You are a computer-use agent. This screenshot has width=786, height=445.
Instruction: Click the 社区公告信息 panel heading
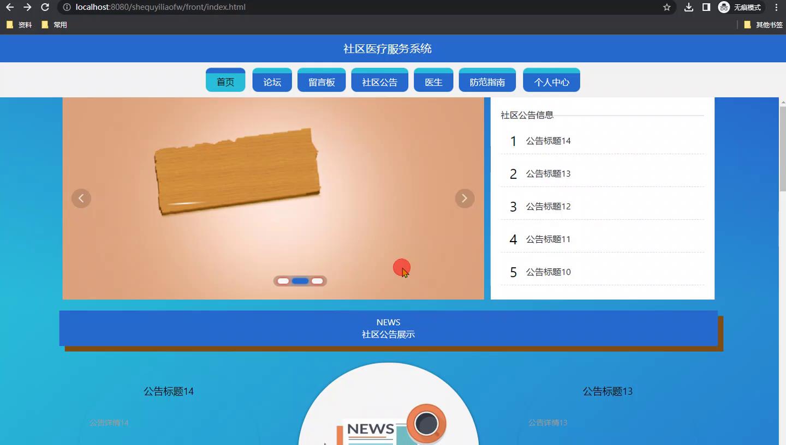point(527,115)
